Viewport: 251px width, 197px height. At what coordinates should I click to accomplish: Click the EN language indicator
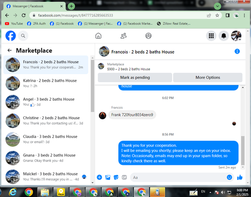(x=203, y=191)
